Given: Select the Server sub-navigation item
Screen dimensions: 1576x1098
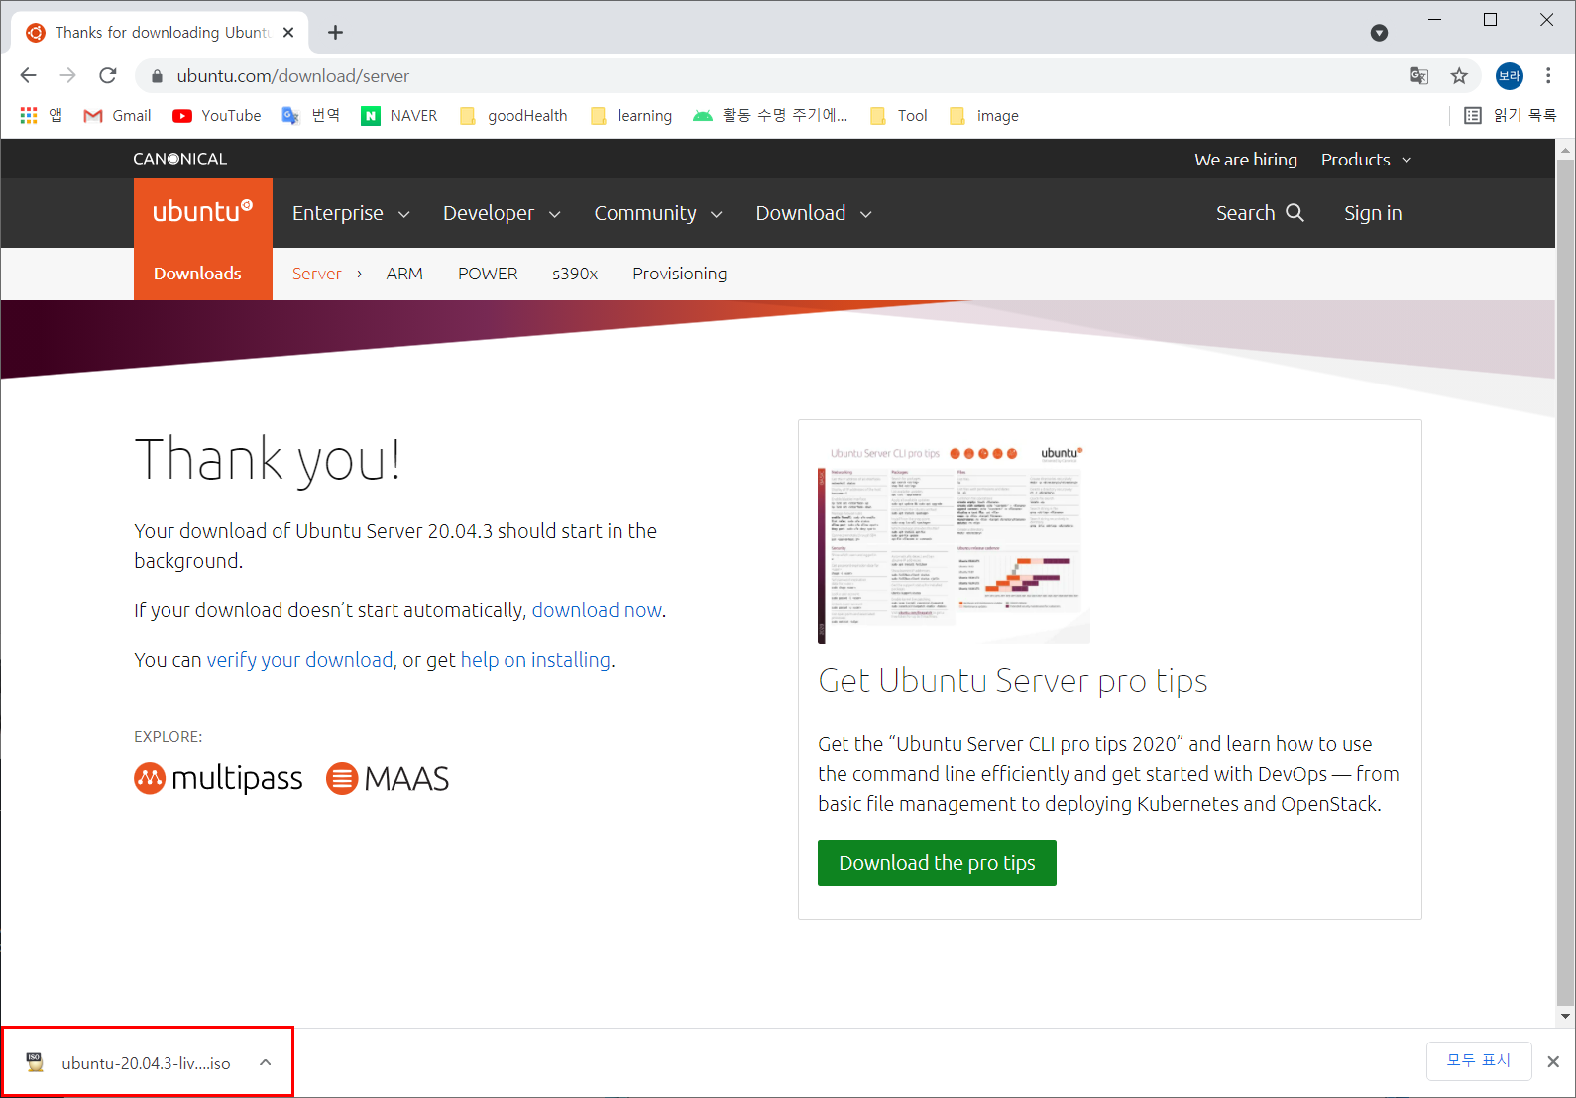Looking at the screenshot, I should click(x=316, y=274).
